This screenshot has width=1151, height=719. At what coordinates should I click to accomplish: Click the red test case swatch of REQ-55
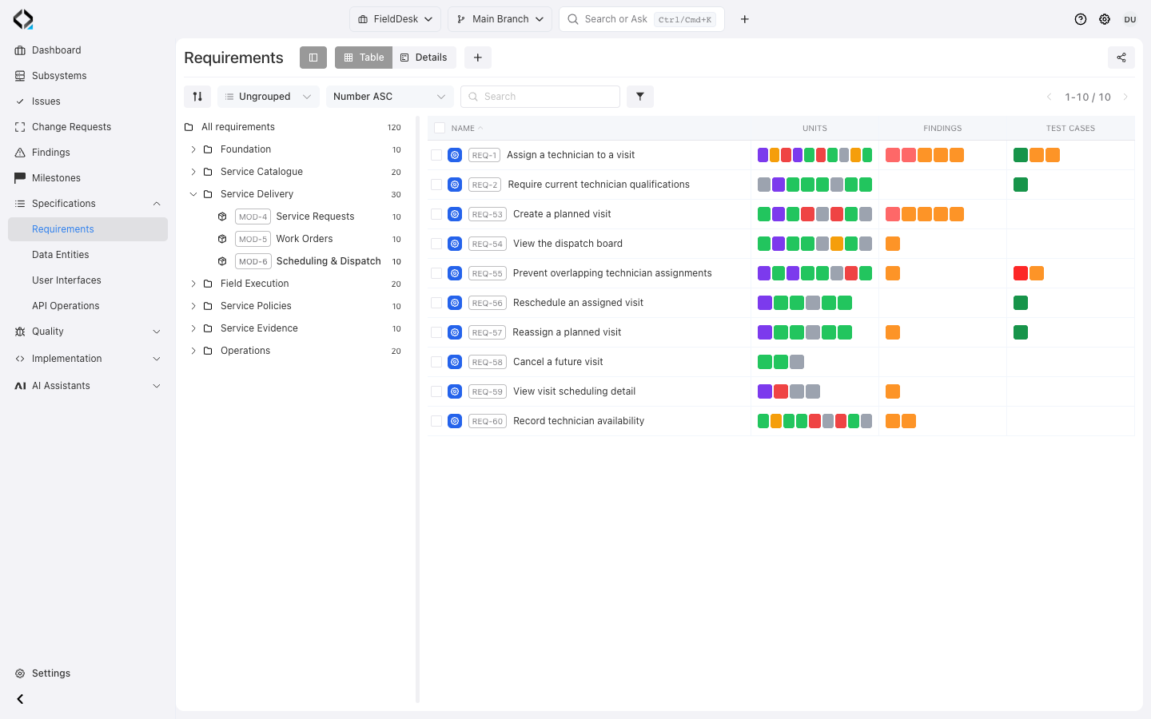click(x=1021, y=273)
